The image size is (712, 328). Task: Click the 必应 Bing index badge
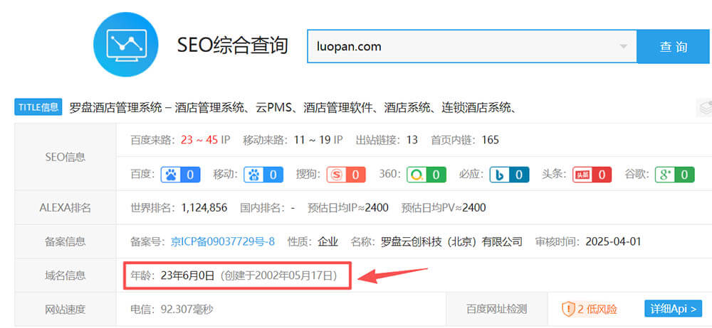pyautogui.click(x=509, y=175)
